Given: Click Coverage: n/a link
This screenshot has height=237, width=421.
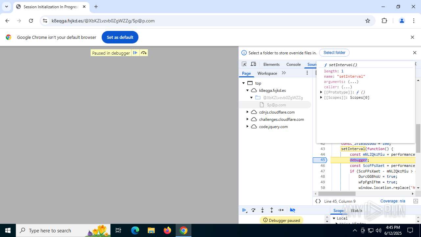Looking at the screenshot, I should (393, 201).
